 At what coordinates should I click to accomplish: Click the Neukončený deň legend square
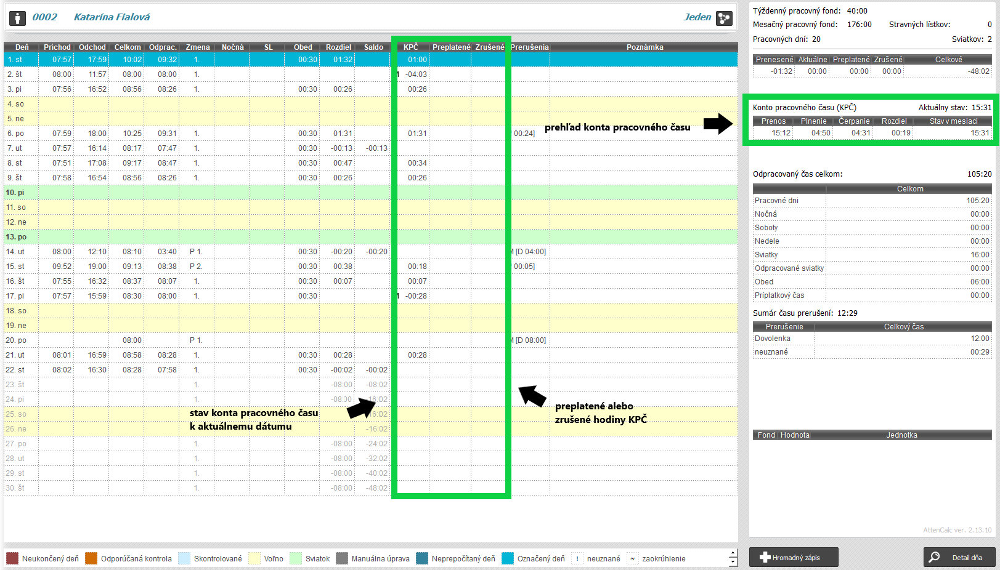12,558
